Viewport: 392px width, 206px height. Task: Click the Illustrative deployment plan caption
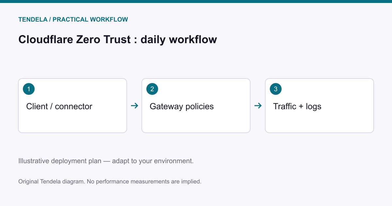(x=106, y=161)
